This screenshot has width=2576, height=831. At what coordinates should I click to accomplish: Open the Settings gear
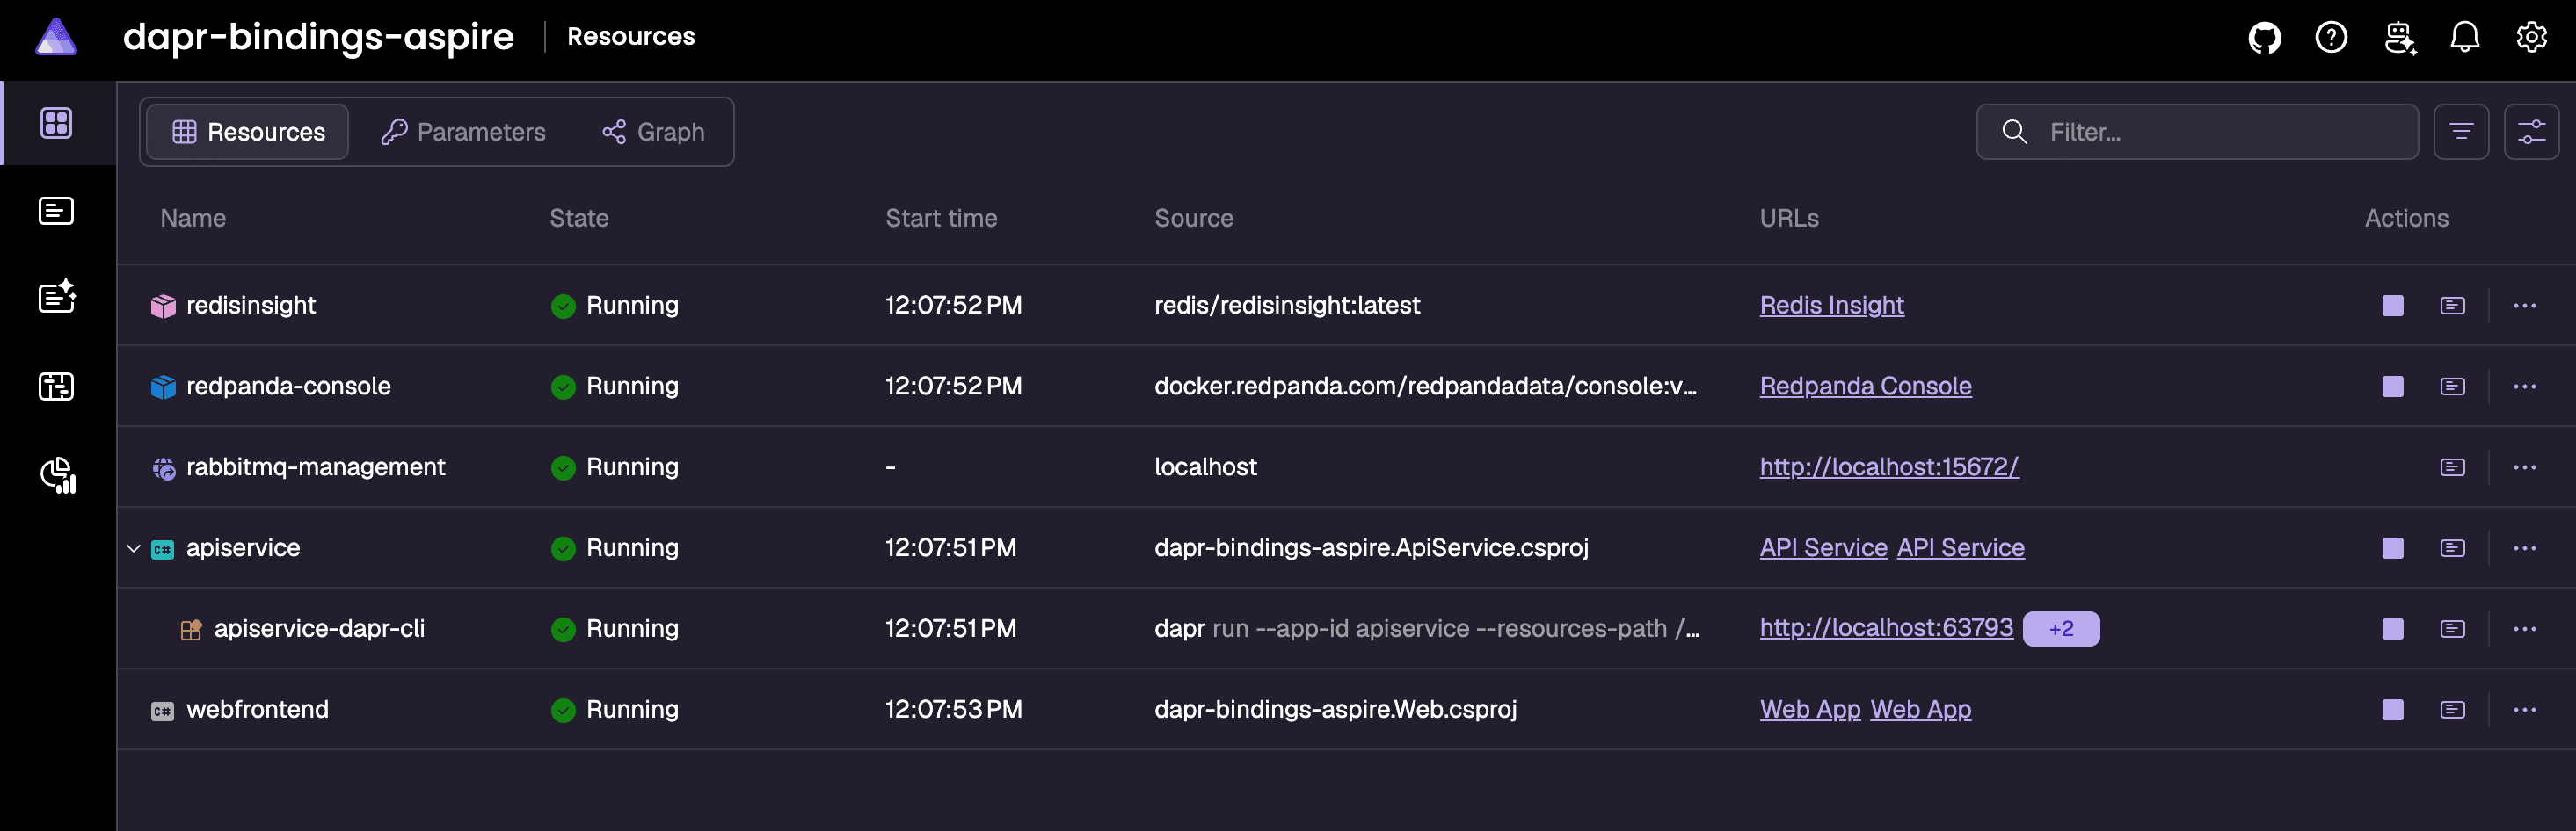tap(2532, 38)
